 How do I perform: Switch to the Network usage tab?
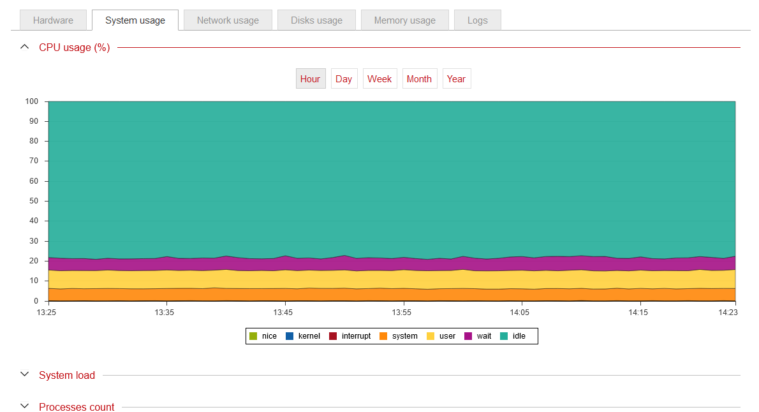228,20
